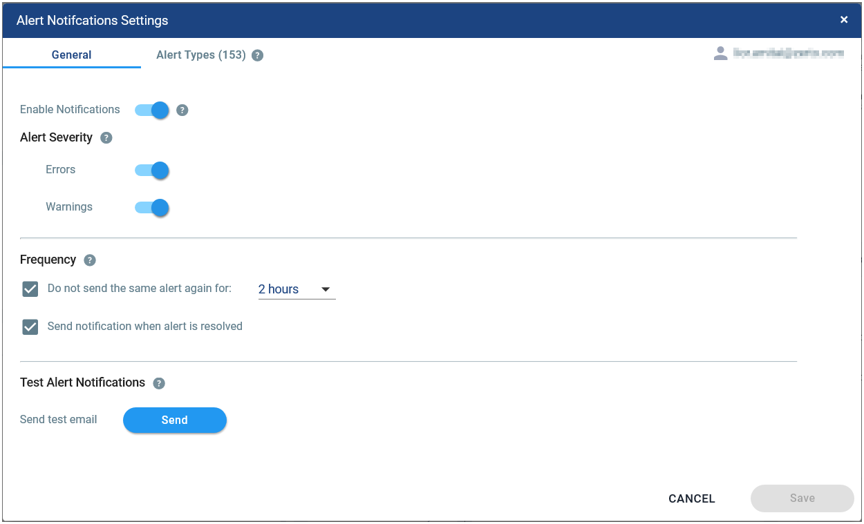Uncheck Do not send same alert again
This screenshot has width=864, height=524.
pos(30,289)
